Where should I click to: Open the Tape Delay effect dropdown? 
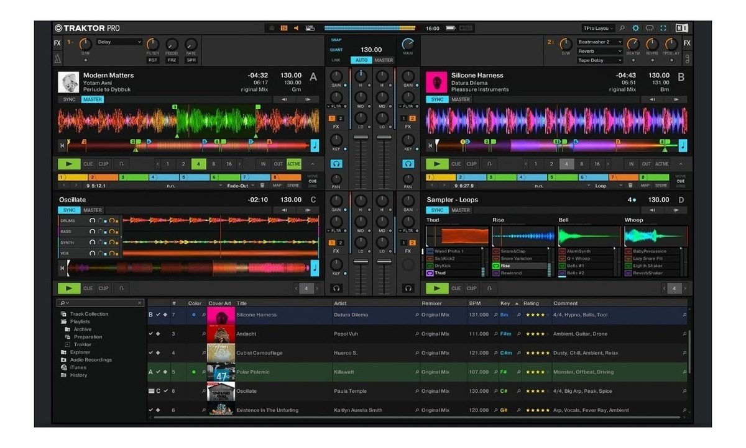tap(600, 61)
